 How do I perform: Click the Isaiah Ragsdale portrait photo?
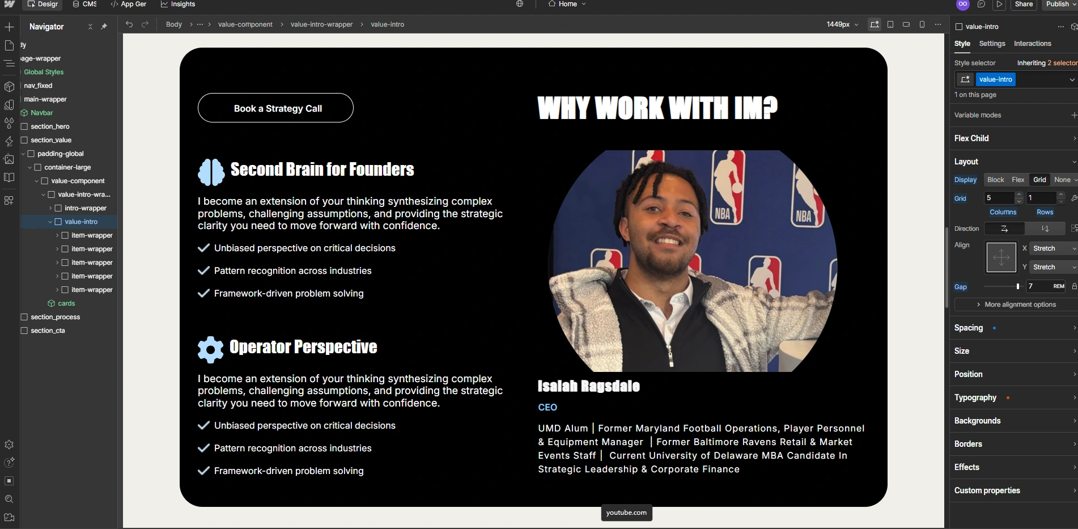click(x=693, y=261)
